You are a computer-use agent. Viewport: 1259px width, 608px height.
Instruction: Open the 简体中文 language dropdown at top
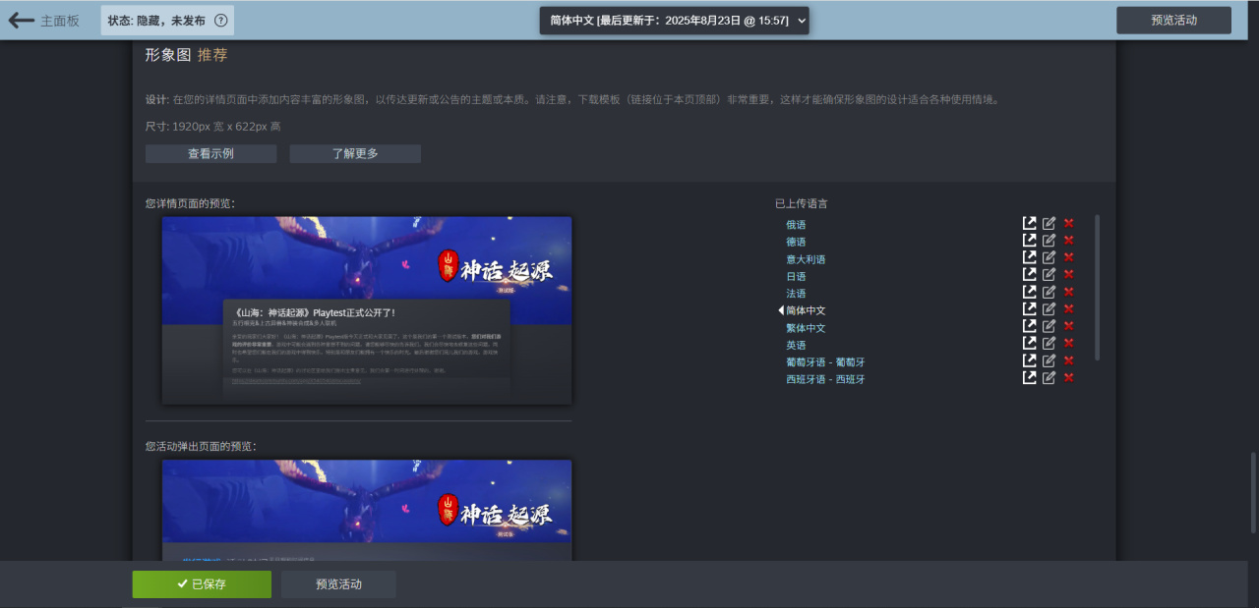coord(674,20)
